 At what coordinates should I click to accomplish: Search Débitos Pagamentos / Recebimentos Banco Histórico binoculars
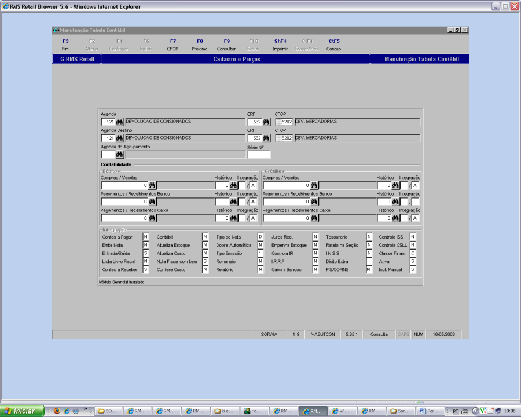click(x=234, y=202)
